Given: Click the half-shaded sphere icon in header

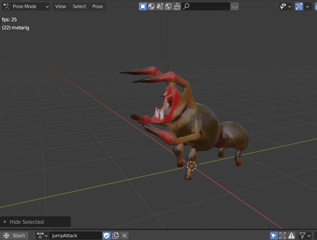Looking at the screenshot, I should pos(152,6).
